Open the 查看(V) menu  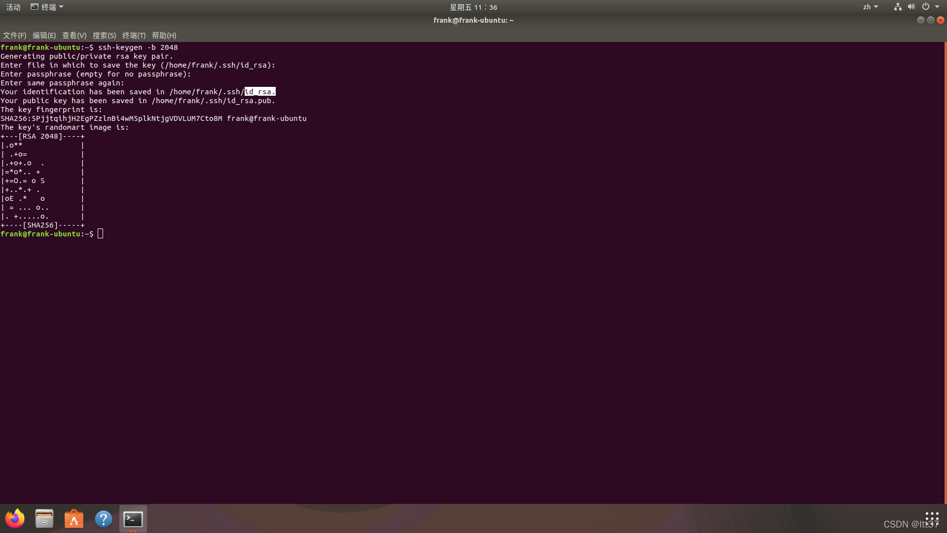74,36
